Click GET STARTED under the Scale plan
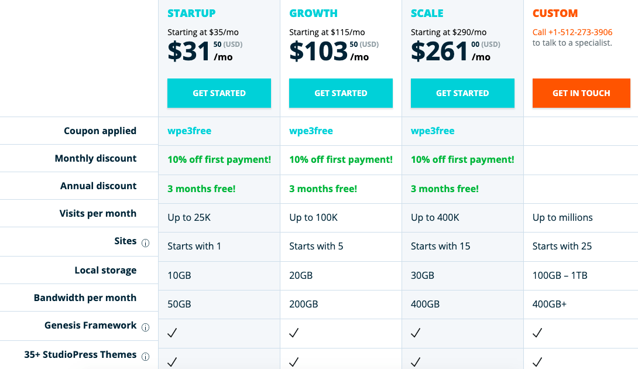638x369 pixels. point(462,93)
